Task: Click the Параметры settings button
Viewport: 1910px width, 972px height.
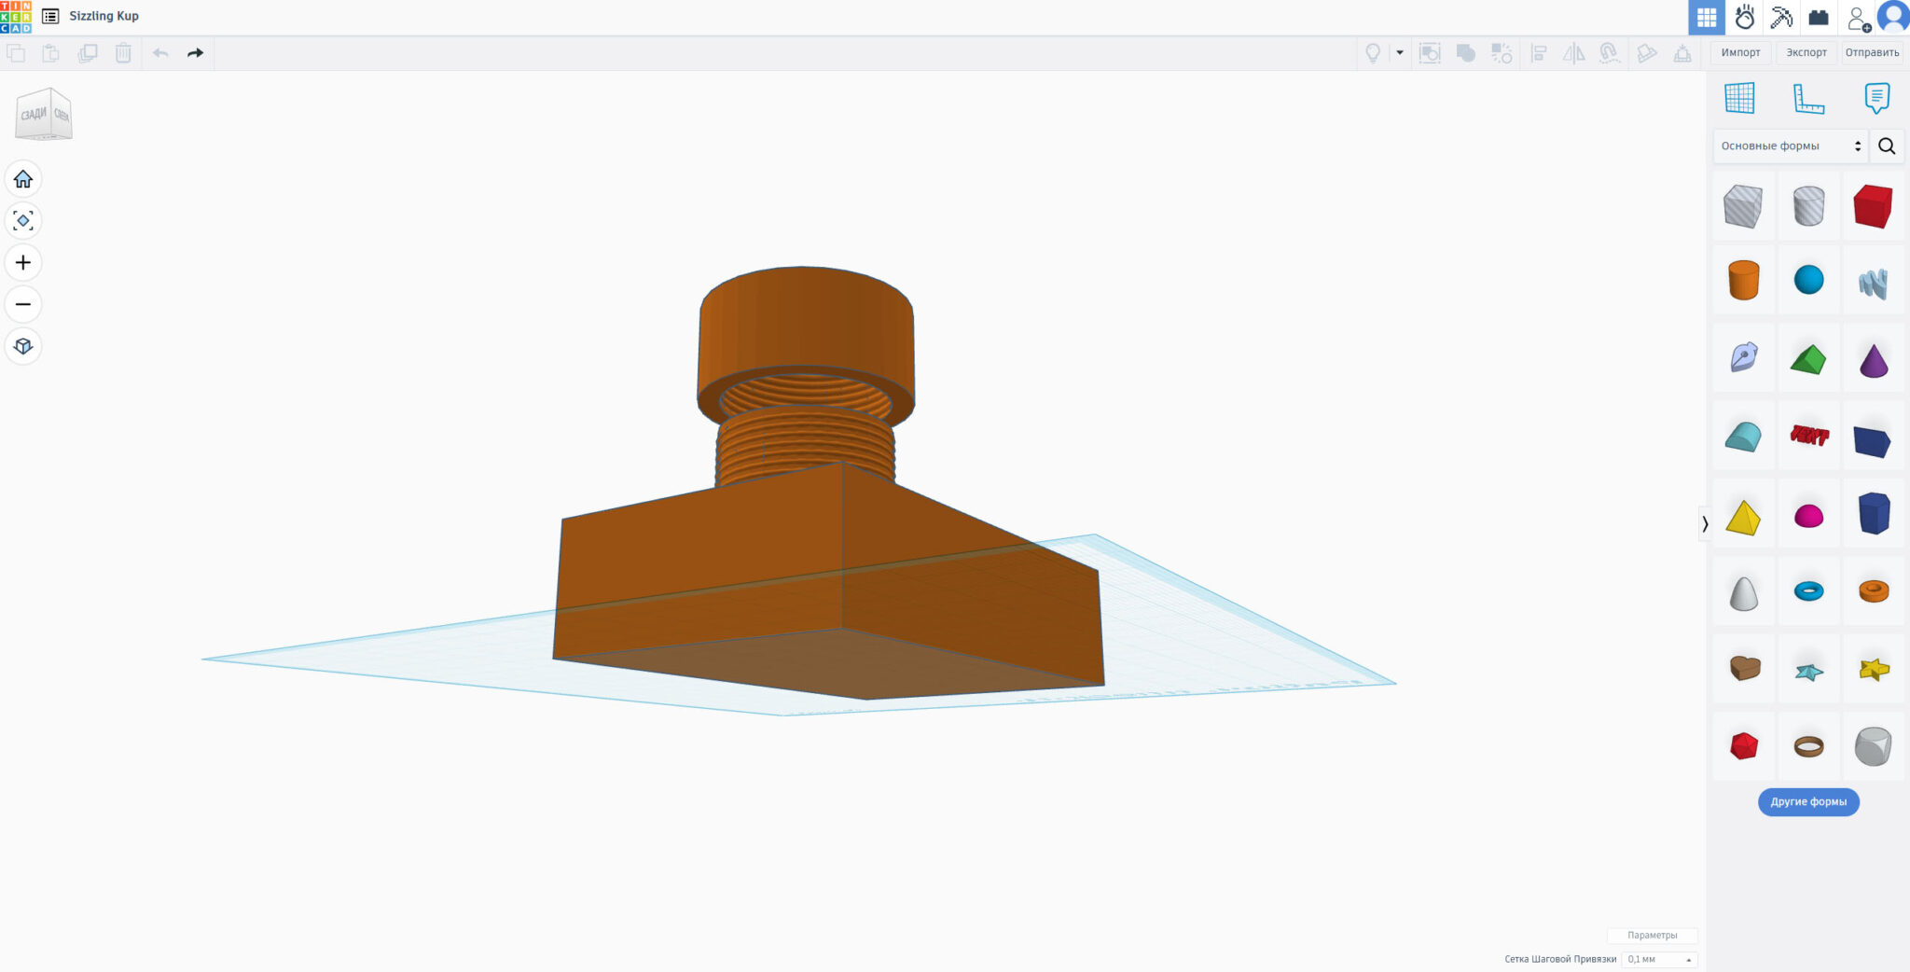Action: (1652, 935)
